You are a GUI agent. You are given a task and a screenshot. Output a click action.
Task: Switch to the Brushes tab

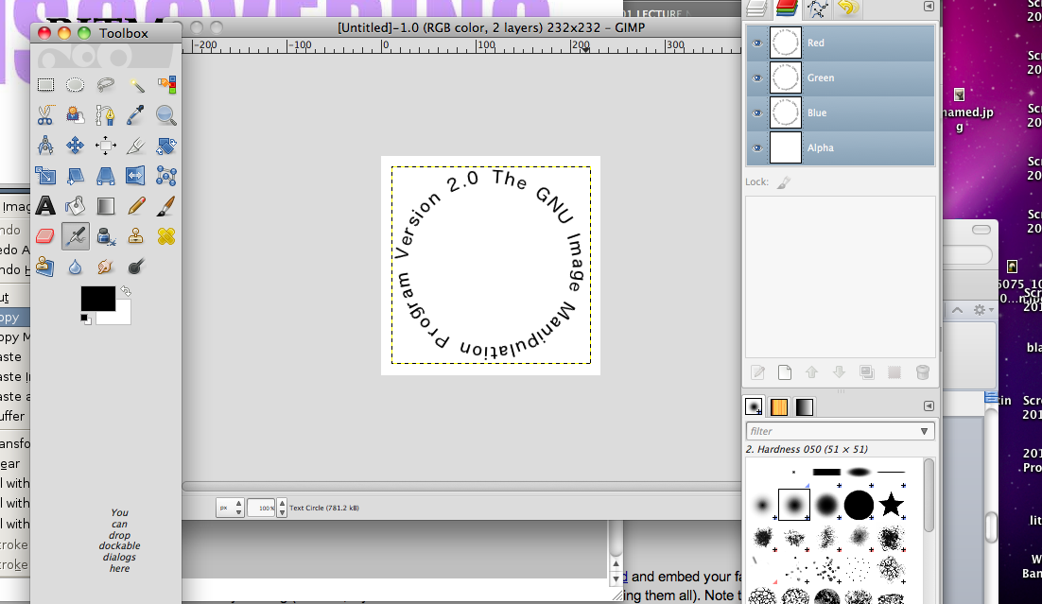coord(754,406)
